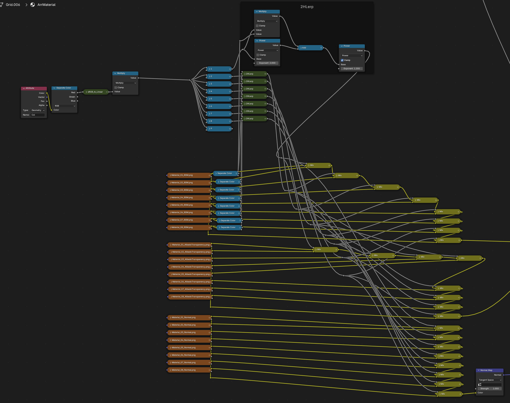This screenshot has width=510, height=403.
Task: Adjust the Exponent 2.000 value field
Action: 267,63
